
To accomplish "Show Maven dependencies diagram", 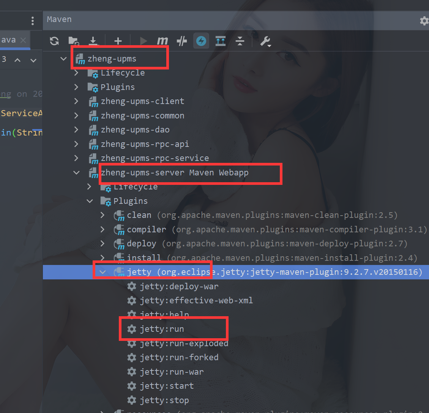I will pyautogui.click(x=221, y=41).
